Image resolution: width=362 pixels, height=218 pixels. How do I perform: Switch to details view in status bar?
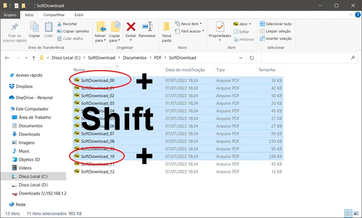tap(349, 213)
